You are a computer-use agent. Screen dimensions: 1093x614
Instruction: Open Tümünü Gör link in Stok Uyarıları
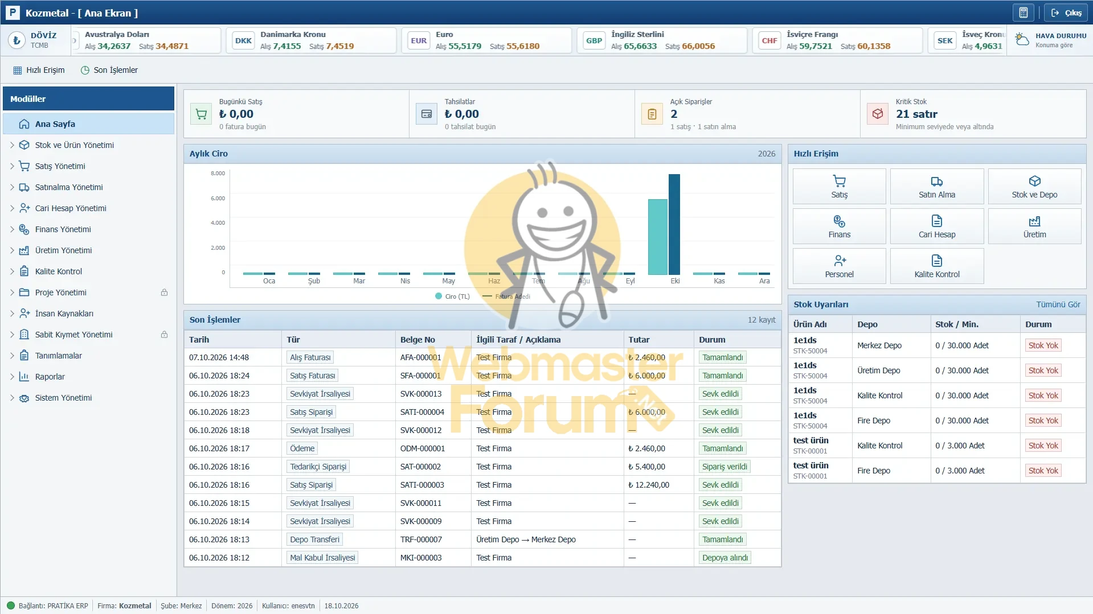click(x=1058, y=304)
